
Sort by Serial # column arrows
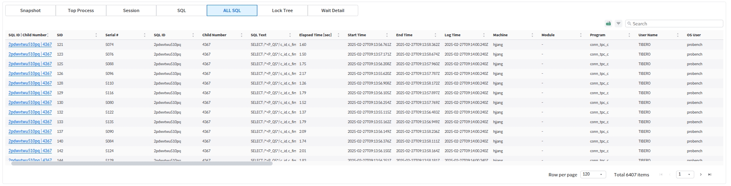point(145,35)
